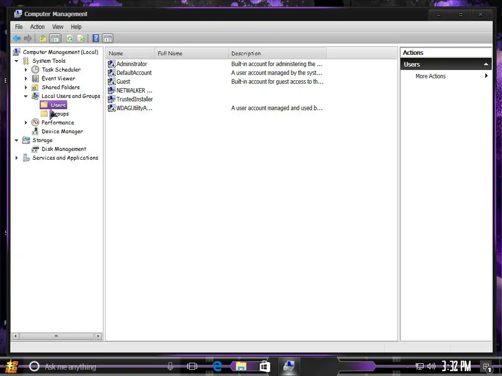502x376 pixels.
Task: Click the System Tools icon
Action: (26, 61)
